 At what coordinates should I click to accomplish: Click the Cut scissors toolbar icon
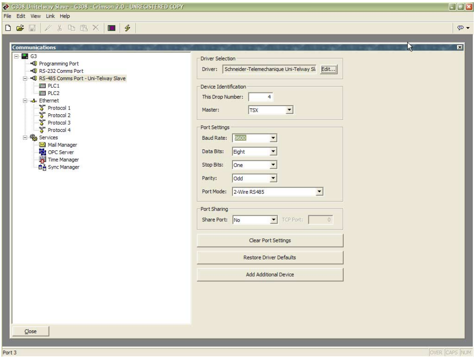60,28
